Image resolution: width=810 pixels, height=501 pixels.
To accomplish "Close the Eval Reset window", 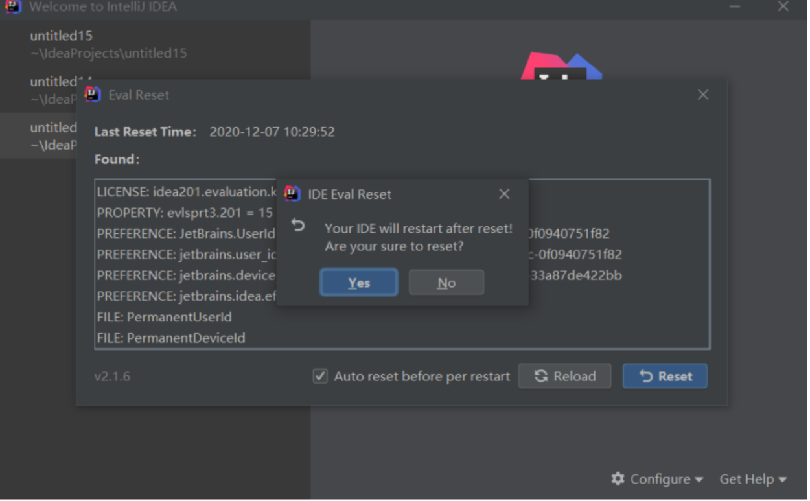I will 703,95.
